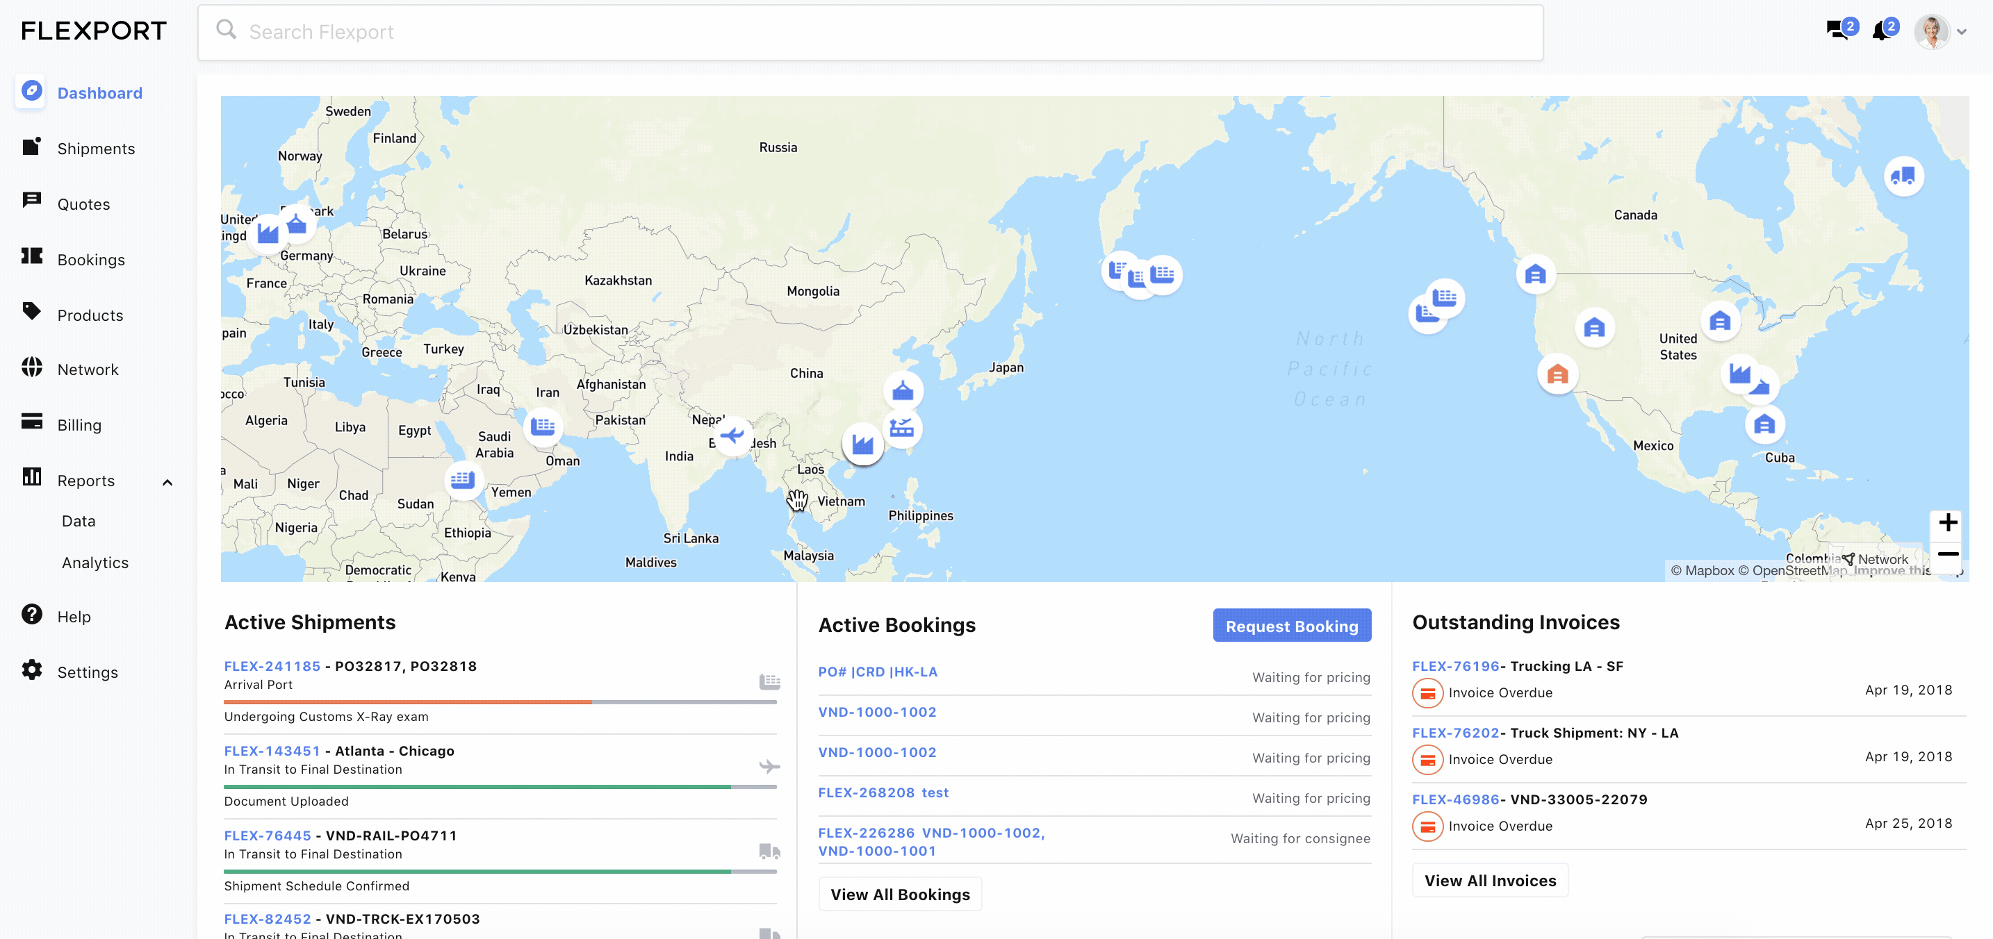The height and width of the screenshot is (939, 1993).
Task: Open Settings via gear icon
Action: pos(32,670)
